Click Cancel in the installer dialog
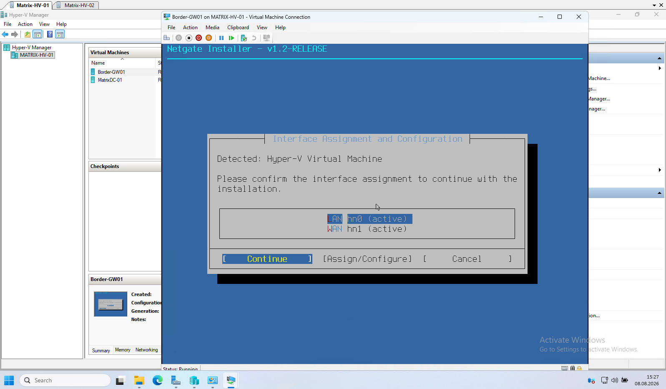Viewport: 666px width, 389px height. coord(467,259)
